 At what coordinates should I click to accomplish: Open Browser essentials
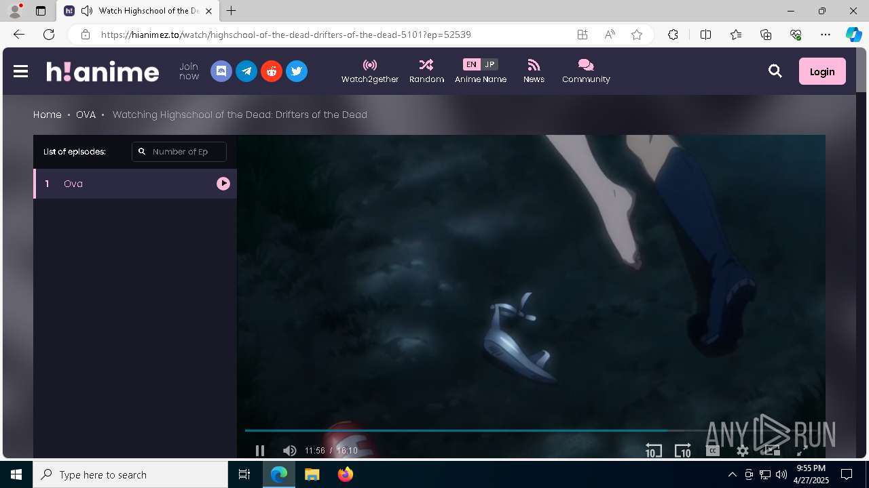pyautogui.click(x=796, y=35)
